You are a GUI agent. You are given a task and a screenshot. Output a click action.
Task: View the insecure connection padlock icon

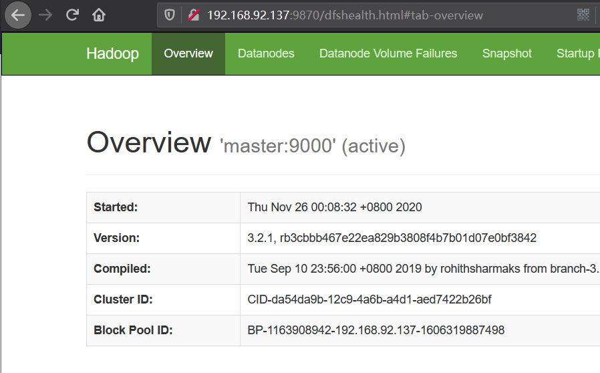pyautogui.click(x=194, y=15)
